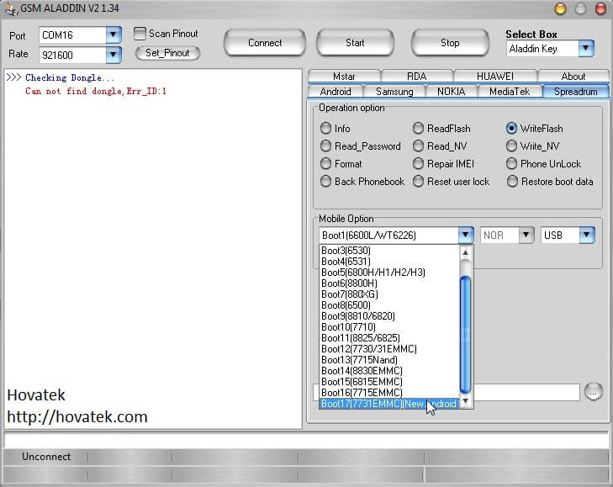The image size is (613, 487).
Task: Select the Repair IMEI radio button
Action: coord(419,164)
